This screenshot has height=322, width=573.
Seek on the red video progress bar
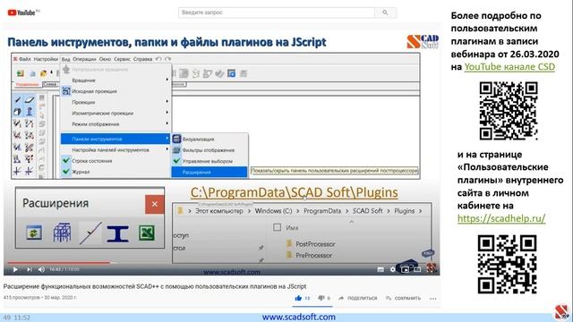coord(58,262)
